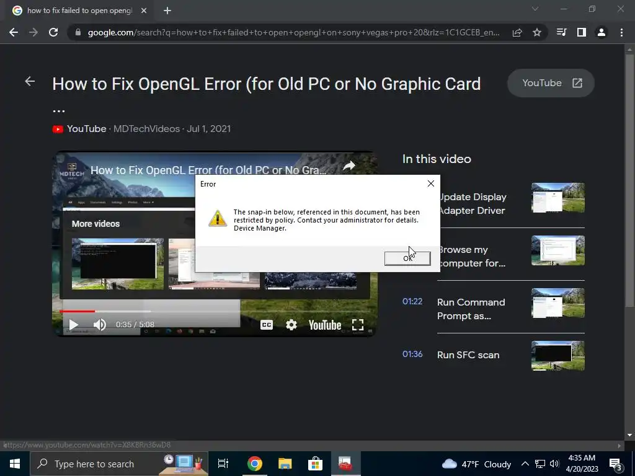Click the YouTube logo in player

click(x=325, y=325)
